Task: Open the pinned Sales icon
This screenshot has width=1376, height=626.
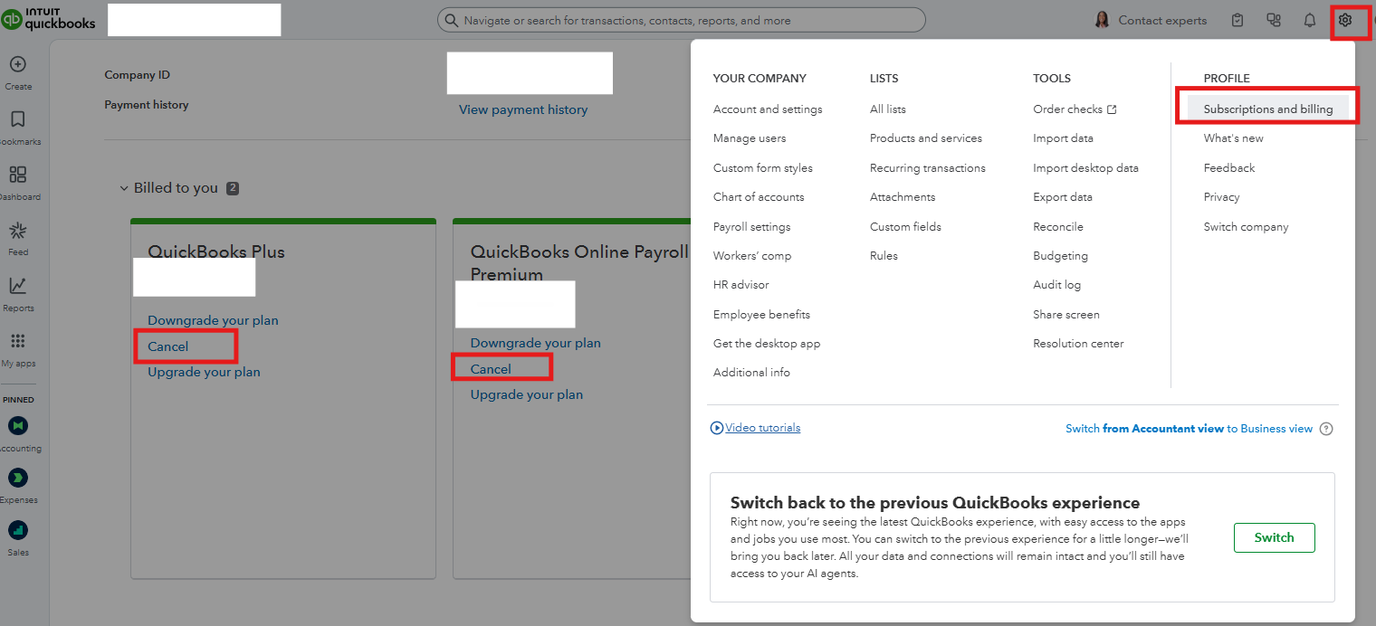Action: [18, 530]
